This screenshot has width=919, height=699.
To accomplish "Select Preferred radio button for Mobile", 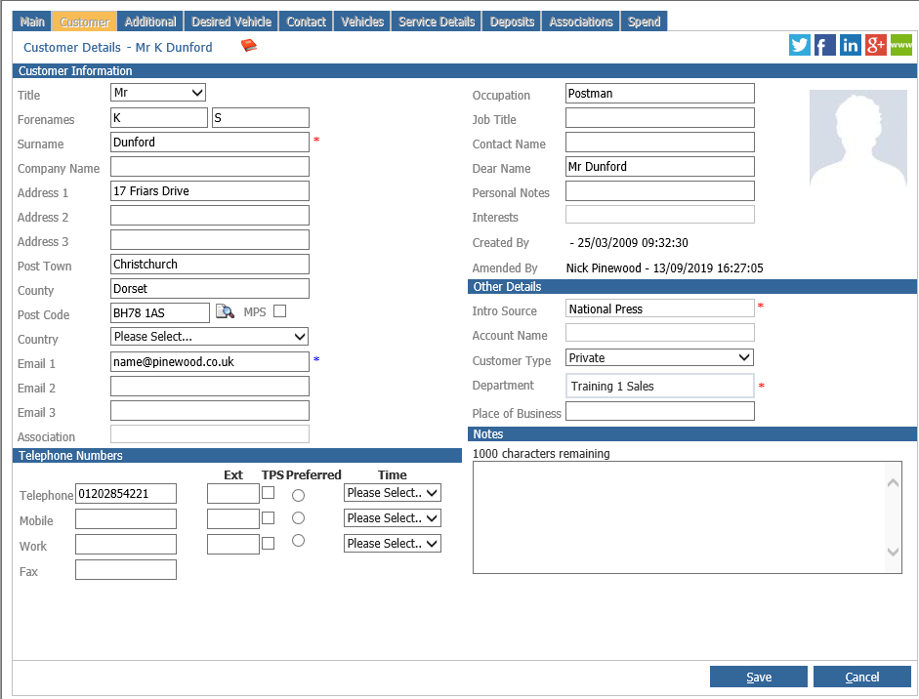I will point(298,518).
